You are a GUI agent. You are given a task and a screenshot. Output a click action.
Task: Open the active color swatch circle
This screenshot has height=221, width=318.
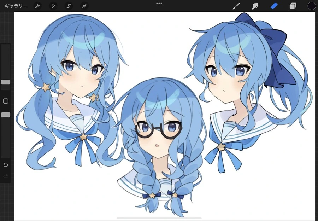[312, 6]
